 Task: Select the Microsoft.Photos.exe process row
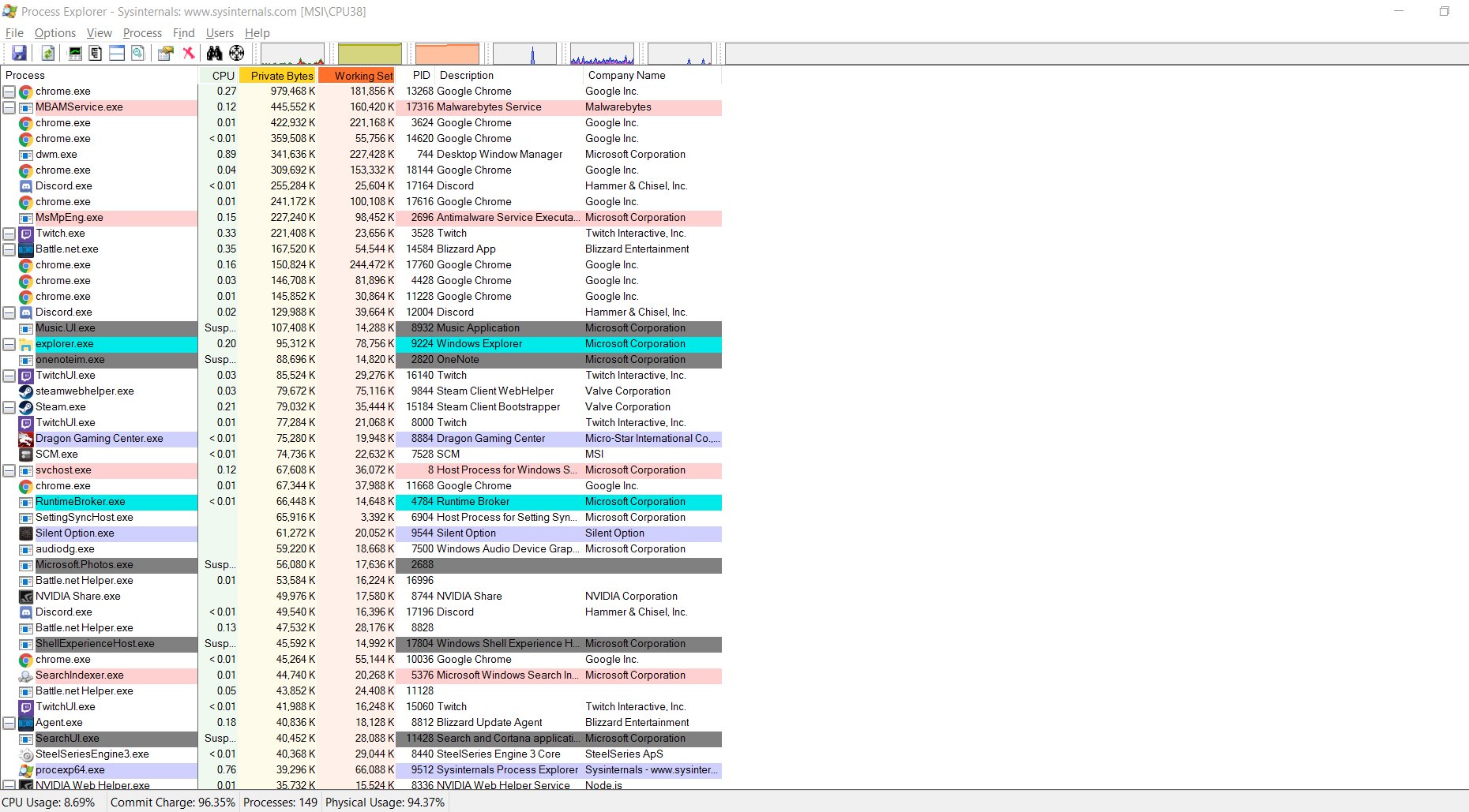(361, 565)
